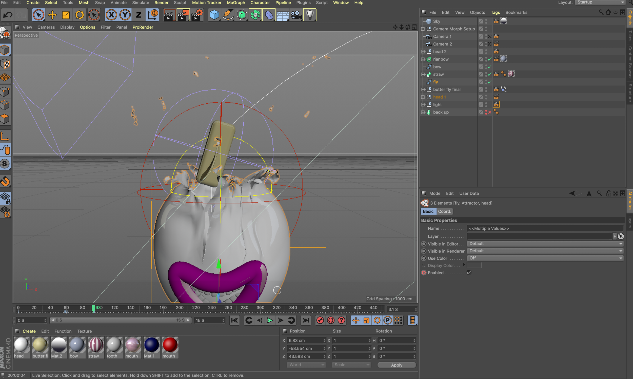Click Record Active Objects keyframe button
This screenshot has height=379, width=633.
(320, 320)
